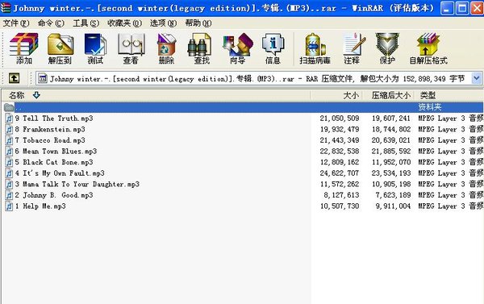484x304 pixels.
Task: Select file name 7 Tobacco Road.mp3
Action: point(50,140)
